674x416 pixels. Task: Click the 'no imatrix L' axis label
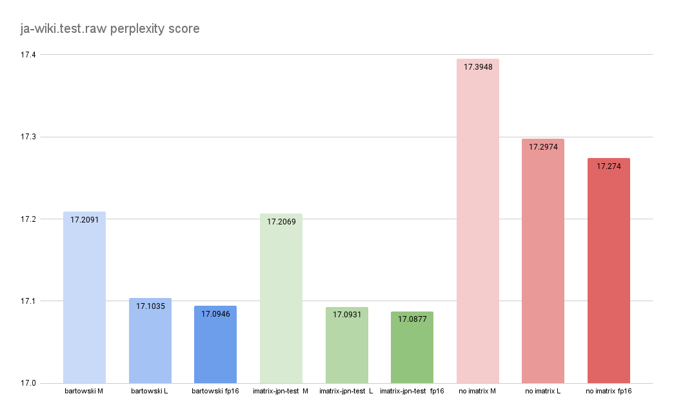pos(543,391)
